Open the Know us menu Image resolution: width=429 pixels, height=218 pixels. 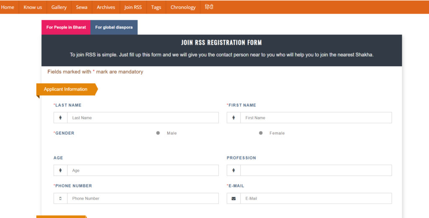pos(33,7)
